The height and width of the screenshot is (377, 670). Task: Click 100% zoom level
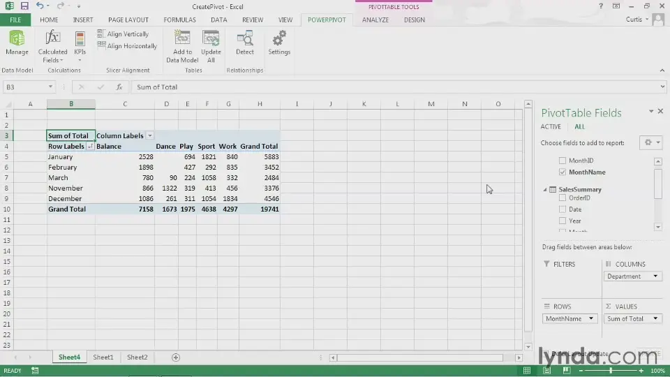point(657,371)
